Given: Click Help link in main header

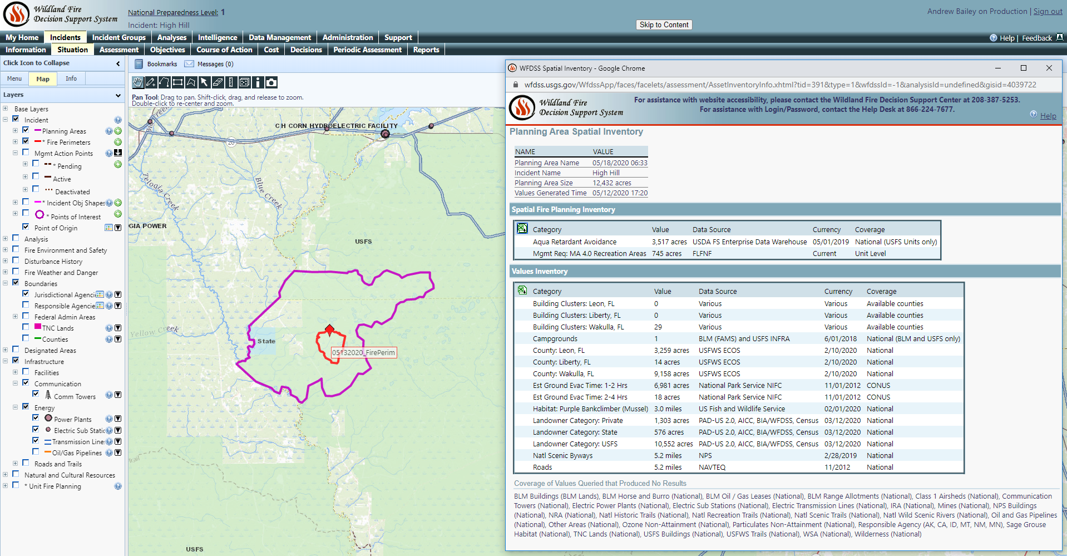Looking at the screenshot, I should click(1007, 38).
